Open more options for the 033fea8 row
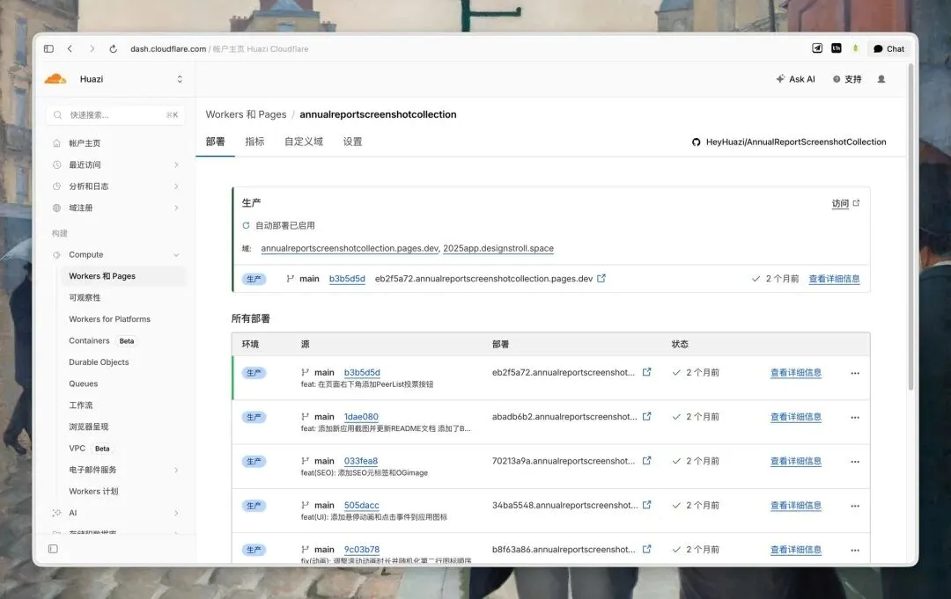This screenshot has height=599, width=951. [x=855, y=462]
